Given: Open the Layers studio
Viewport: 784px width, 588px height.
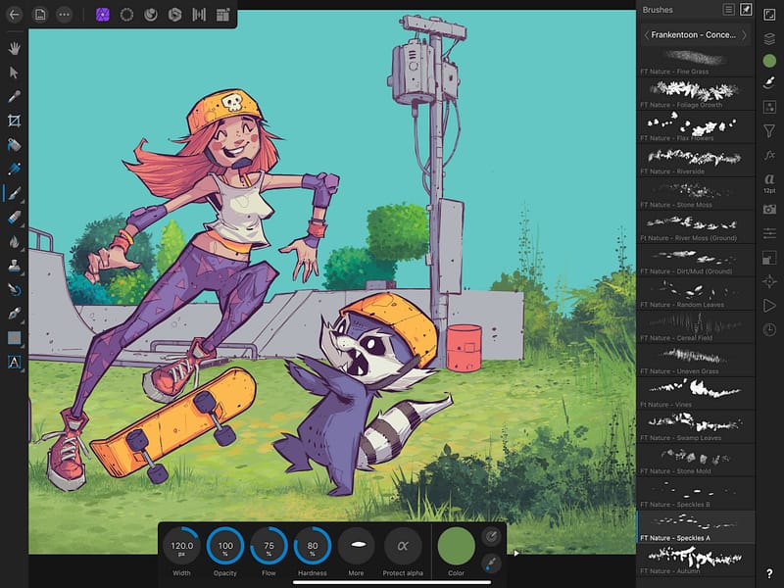Looking at the screenshot, I should [769, 38].
